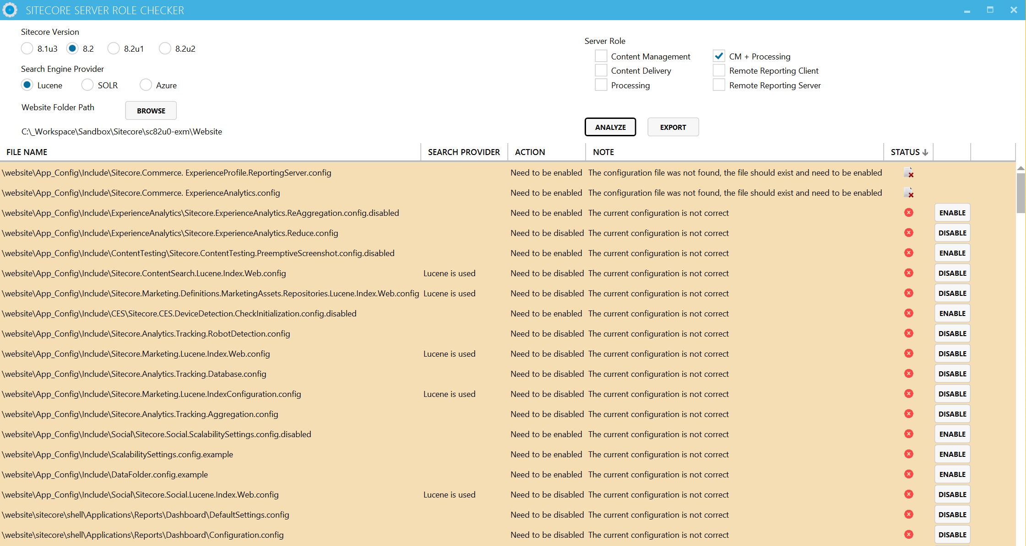Sort by the FILE NAME column header
This screenshot has height=546, width=1026.
pyautogui.click(x=211, y=152)
